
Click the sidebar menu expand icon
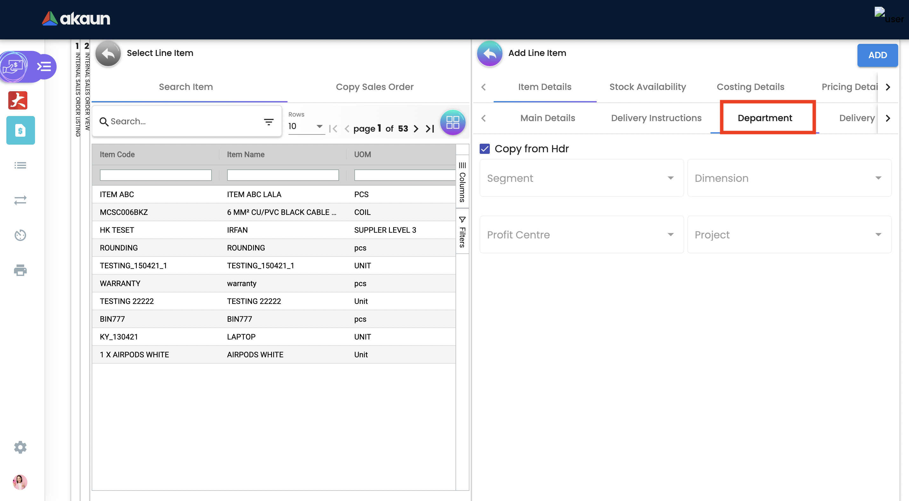(45, 66)
